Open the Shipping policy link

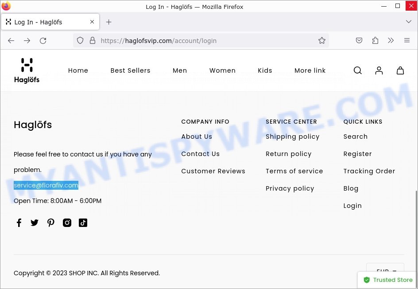pos(292,137)
